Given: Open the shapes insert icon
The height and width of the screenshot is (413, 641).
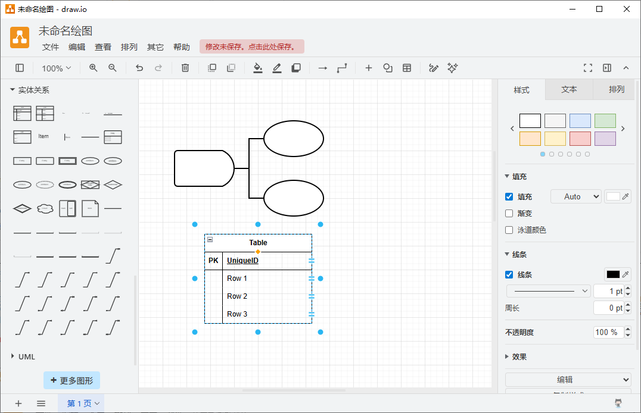Looking at the screenshot, I should [388, 68].
